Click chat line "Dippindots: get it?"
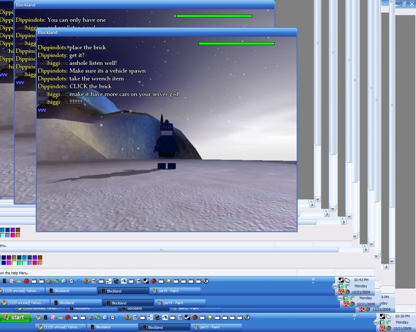 [61, 55]
